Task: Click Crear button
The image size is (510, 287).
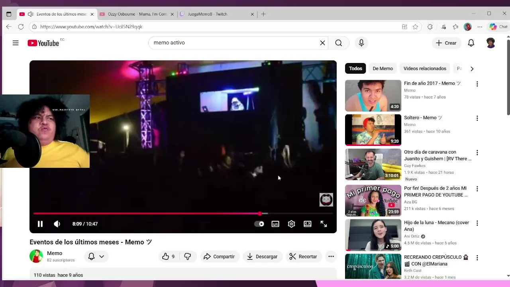Action: [446, 43]
